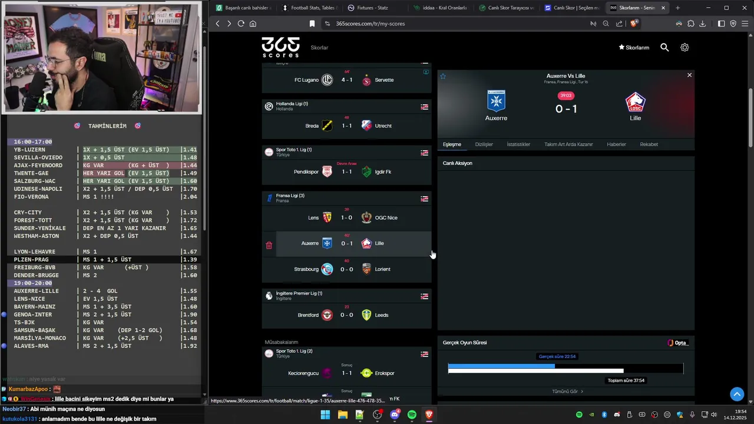Open the search magnifier on 365scores
The height and width of the screenshot is (424, 754).
[664, 47]
